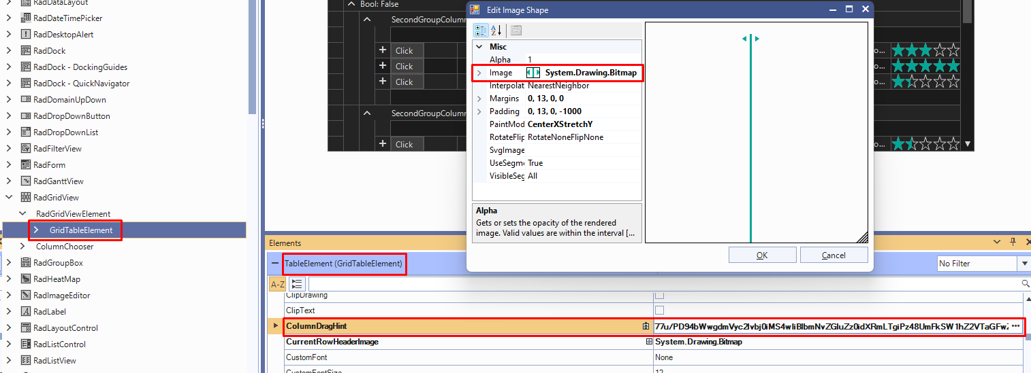Click the RadGridView control icon
This screenshot has height=373, width=1031.
(x=26, y=198)
